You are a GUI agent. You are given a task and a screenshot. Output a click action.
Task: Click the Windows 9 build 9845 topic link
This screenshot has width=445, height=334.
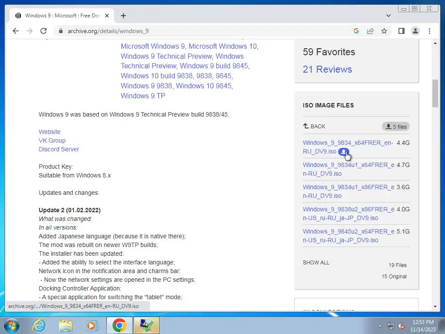214,66
